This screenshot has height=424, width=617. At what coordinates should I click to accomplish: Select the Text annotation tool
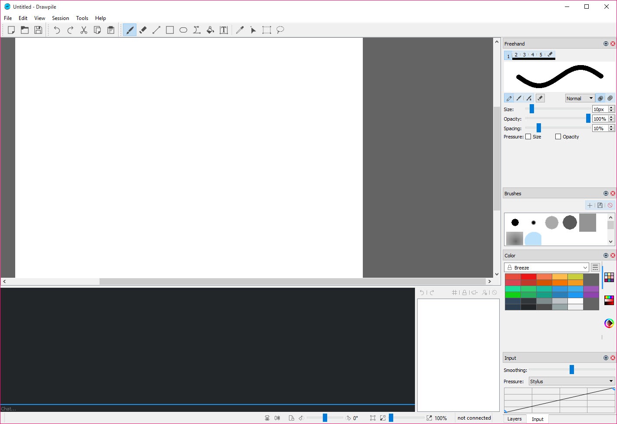tap(224, 30)
